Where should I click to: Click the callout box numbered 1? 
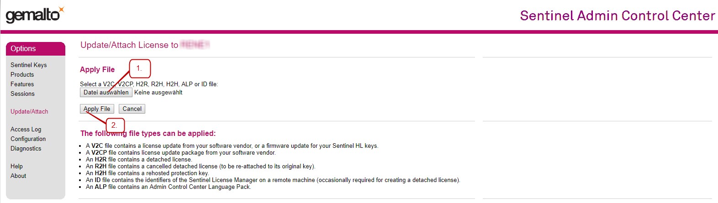140,68
